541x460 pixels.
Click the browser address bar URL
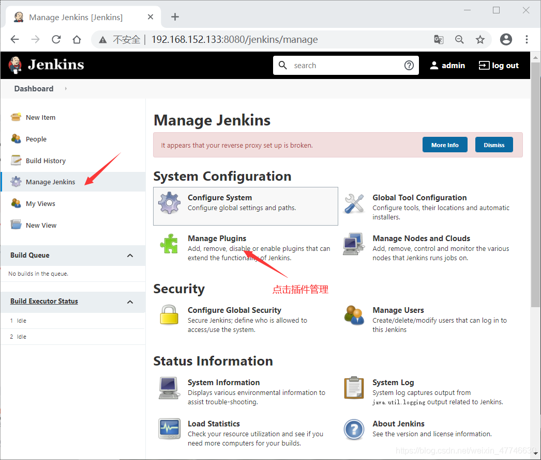click(234, 40)
